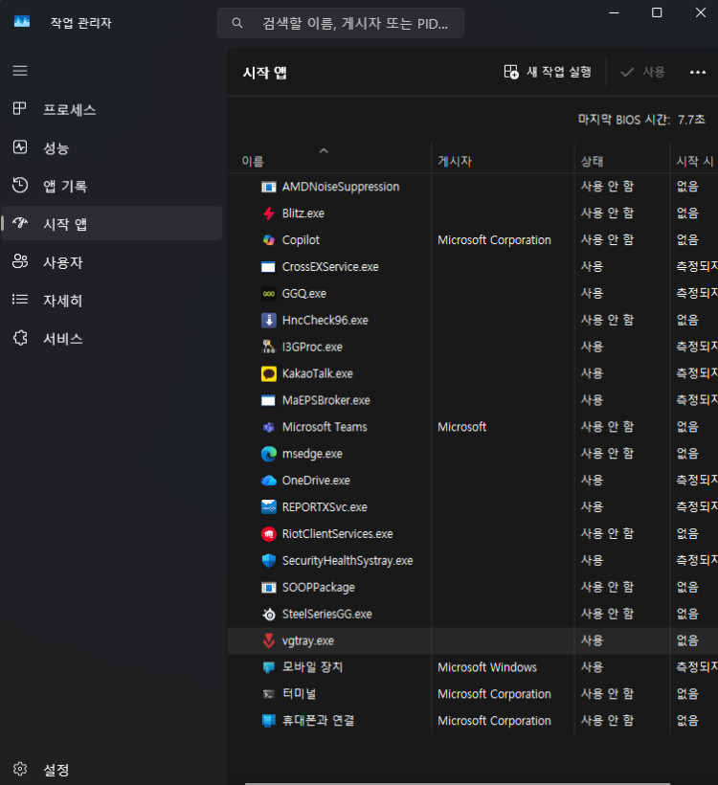This screenshot has height=785, width=718.
Task: Open the hamburger navigation menu
Action: (20, 71)
